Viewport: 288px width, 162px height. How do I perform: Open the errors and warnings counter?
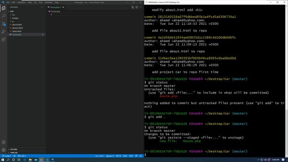(x=22, y=156)
